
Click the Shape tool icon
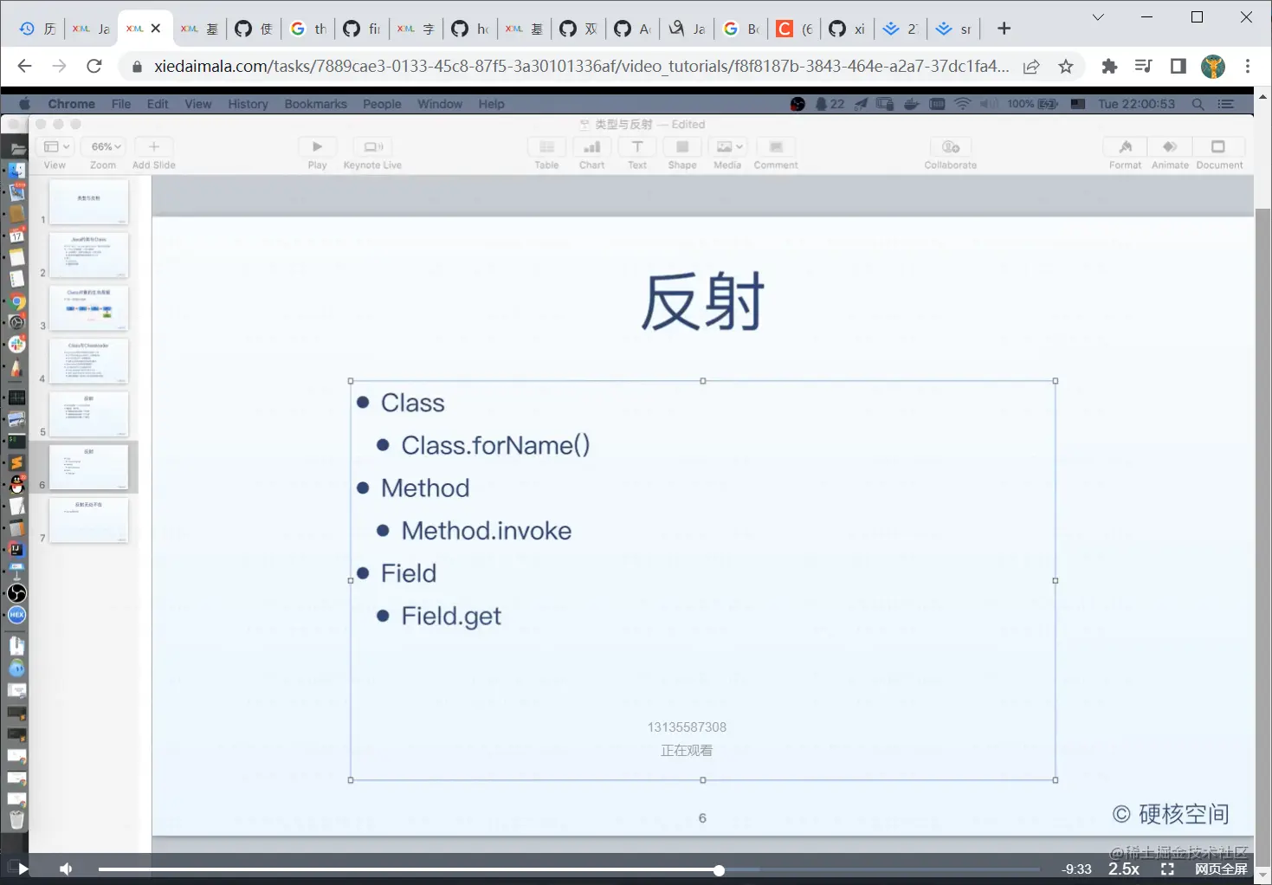[682, 147]
